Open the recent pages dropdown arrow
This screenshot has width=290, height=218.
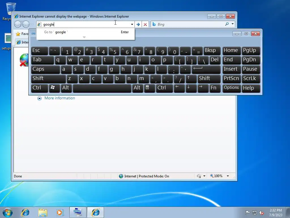32,24
